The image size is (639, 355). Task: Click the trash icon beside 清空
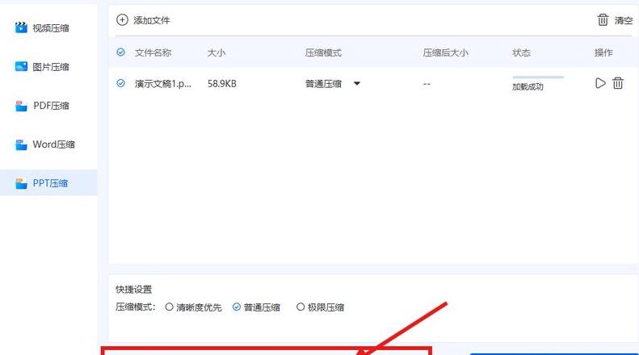click(603, 19)
